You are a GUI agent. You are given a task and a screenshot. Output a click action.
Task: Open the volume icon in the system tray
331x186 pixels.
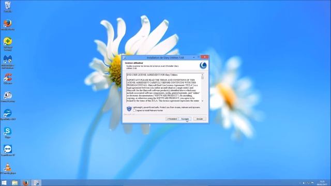click(x=304, y=183)
